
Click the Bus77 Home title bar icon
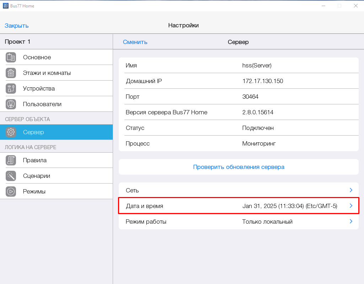[6, 6]
